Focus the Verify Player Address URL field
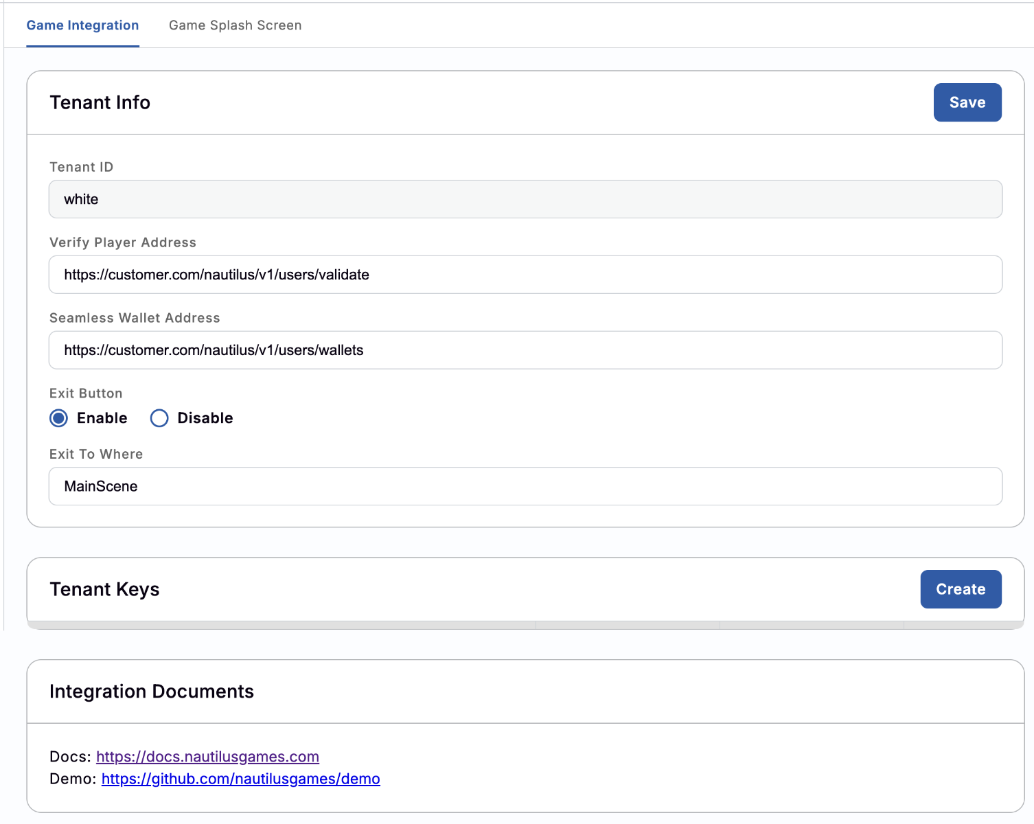Viewport: 1034px width, 824px height. click(525, 275)
